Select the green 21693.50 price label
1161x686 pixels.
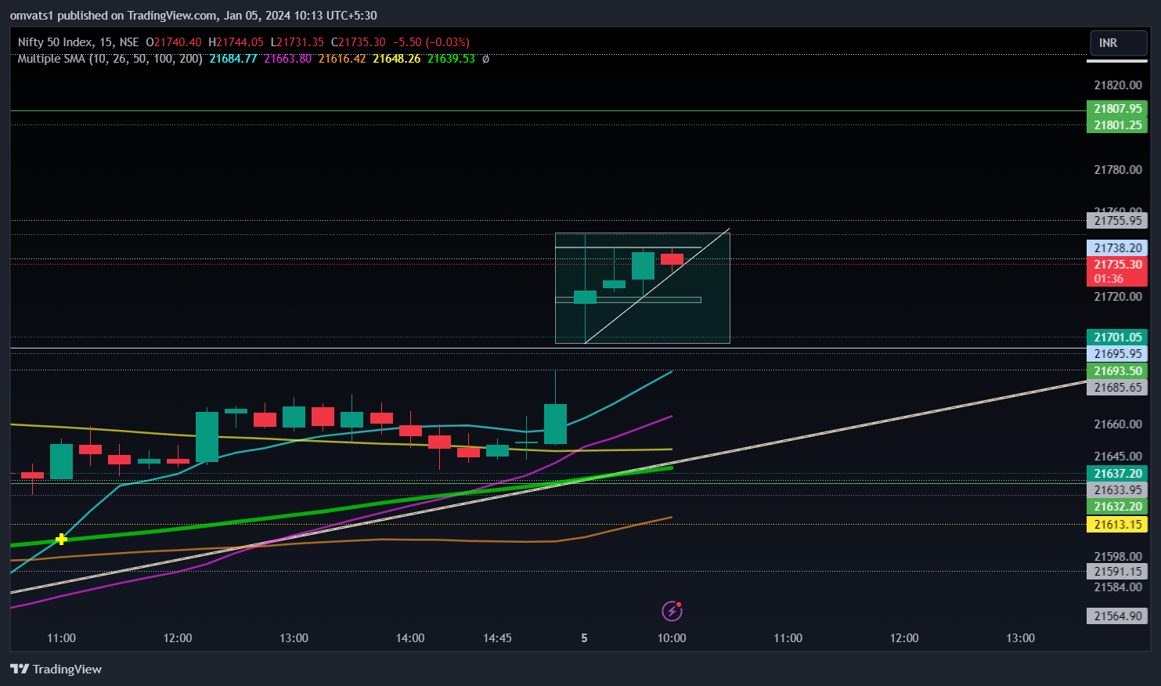pyautogui.click(x=1117, y=371)
